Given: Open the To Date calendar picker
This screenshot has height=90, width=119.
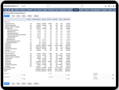Looking at the screenshot, I should (x=113, y=79).
